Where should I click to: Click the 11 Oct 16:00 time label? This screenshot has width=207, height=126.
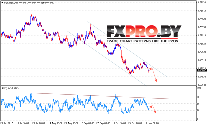pyautogui.click(x=119, y=123)
